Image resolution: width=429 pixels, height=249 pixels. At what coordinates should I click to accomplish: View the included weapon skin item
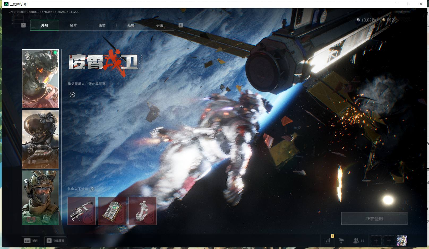[81, 211]
